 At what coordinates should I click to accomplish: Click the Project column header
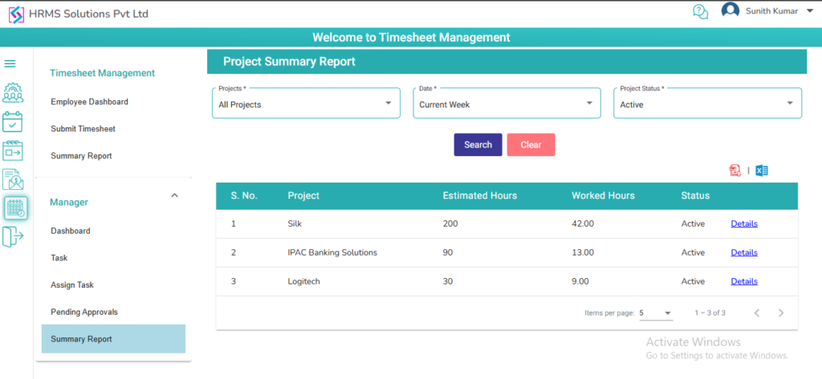tap(303, 196)
